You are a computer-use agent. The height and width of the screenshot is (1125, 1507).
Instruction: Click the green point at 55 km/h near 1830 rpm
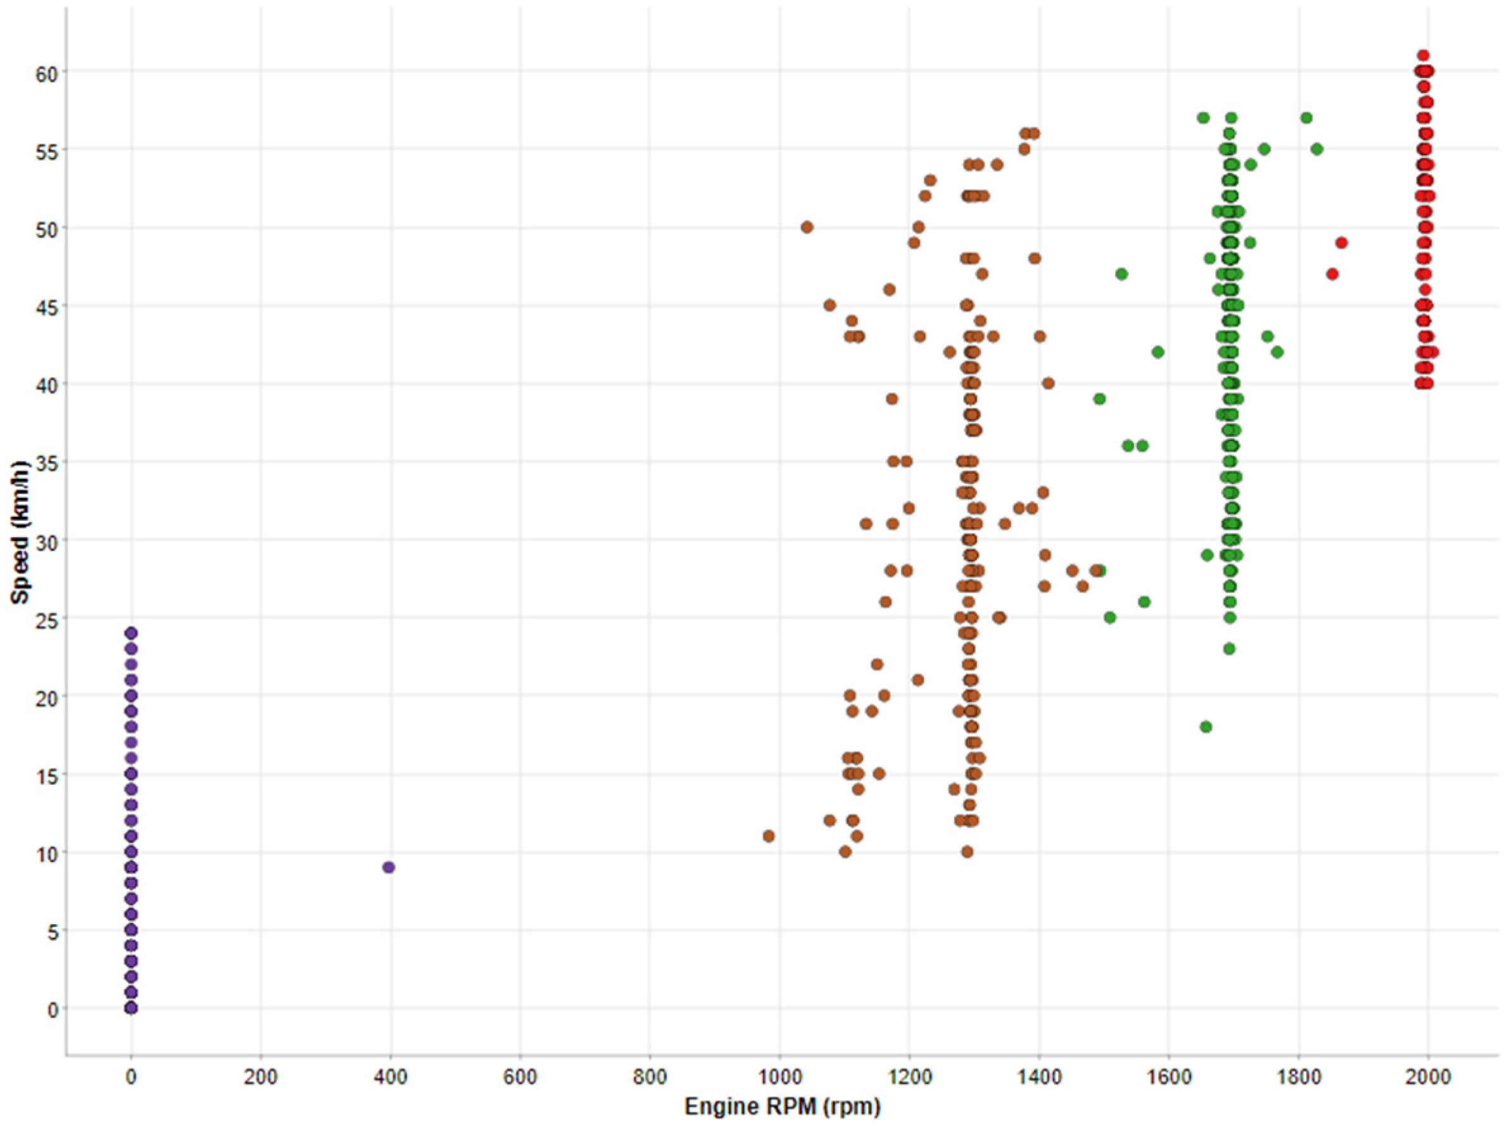(x=1316, y=148)
